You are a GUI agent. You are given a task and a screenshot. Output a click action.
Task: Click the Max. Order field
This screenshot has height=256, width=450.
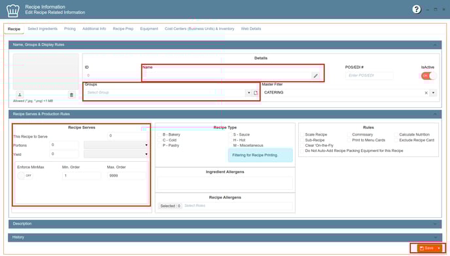pyautogui.click(x=127, y=175)
